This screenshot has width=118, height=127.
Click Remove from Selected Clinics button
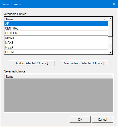tap(83, 63)
